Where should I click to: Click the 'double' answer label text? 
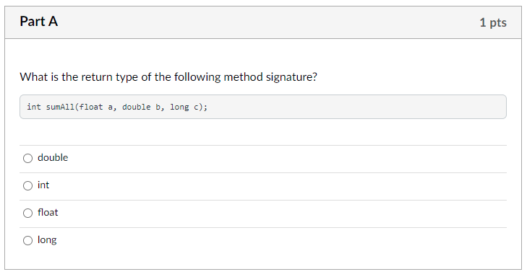pyautogui.click(x=53, y=157)
